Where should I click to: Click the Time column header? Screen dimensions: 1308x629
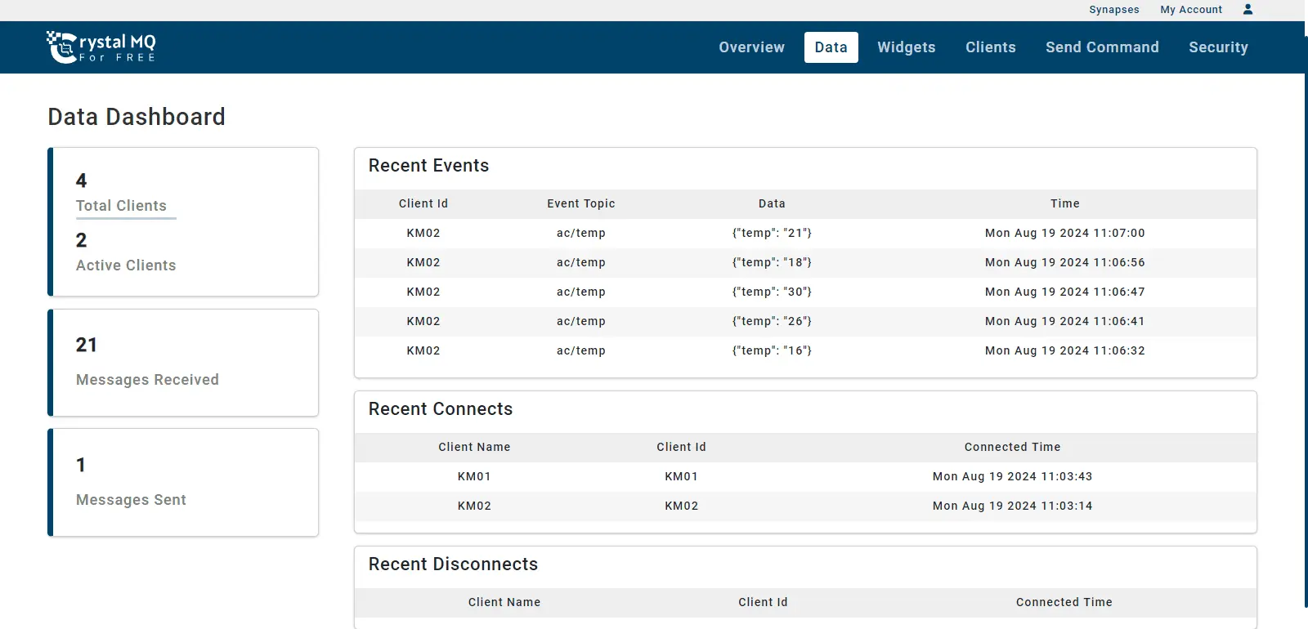pyautogui.click(x=1065, y=203)
